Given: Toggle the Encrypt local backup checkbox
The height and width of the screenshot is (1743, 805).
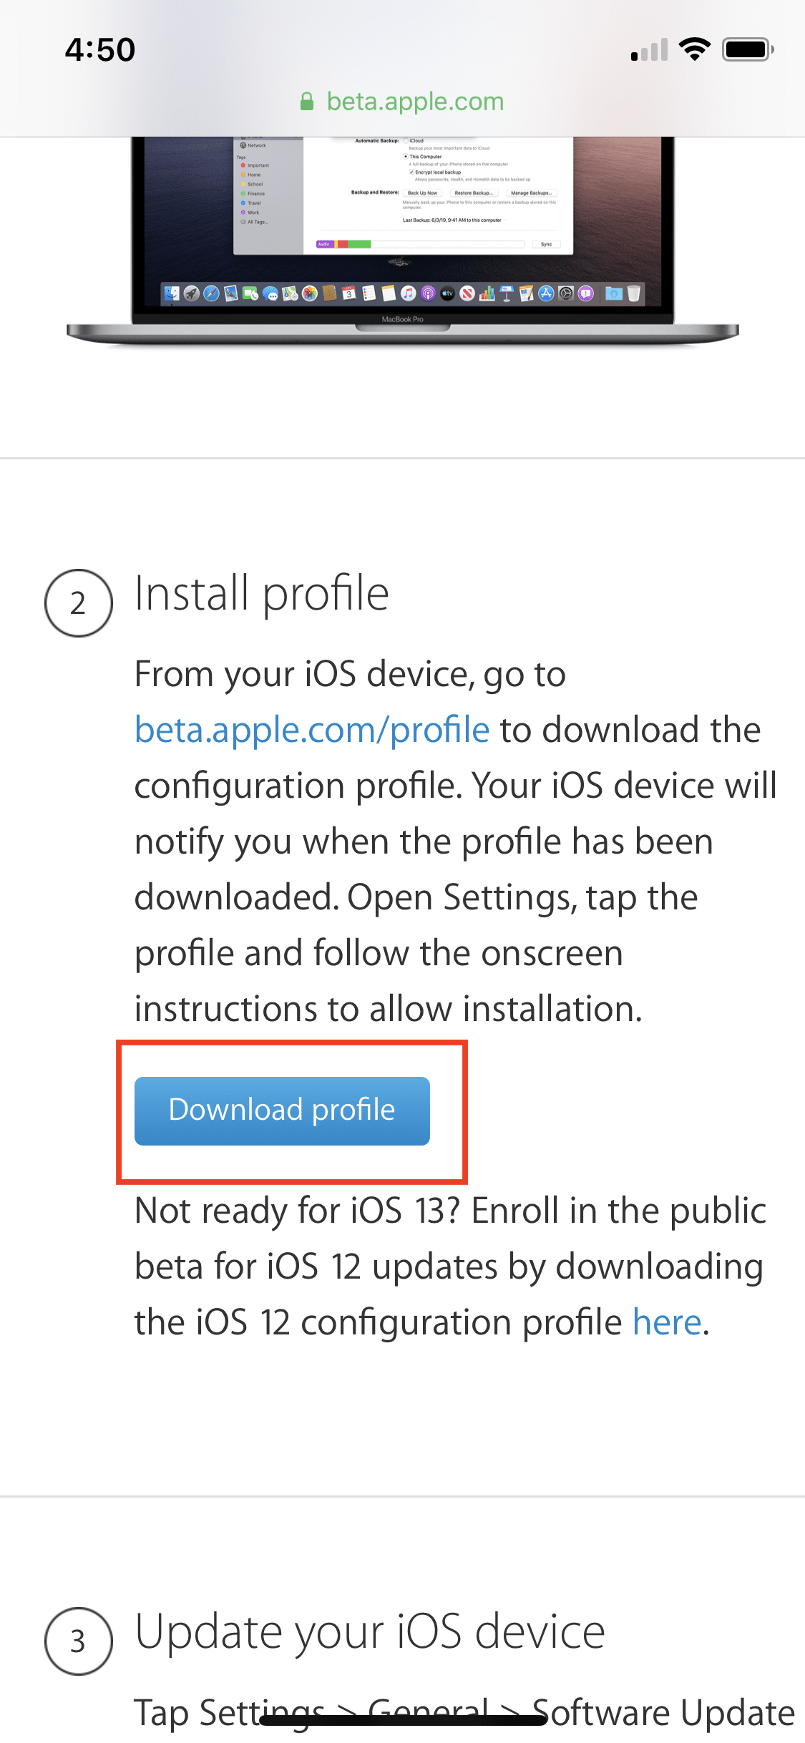Looking at the screenshot, I should point(411,172).
